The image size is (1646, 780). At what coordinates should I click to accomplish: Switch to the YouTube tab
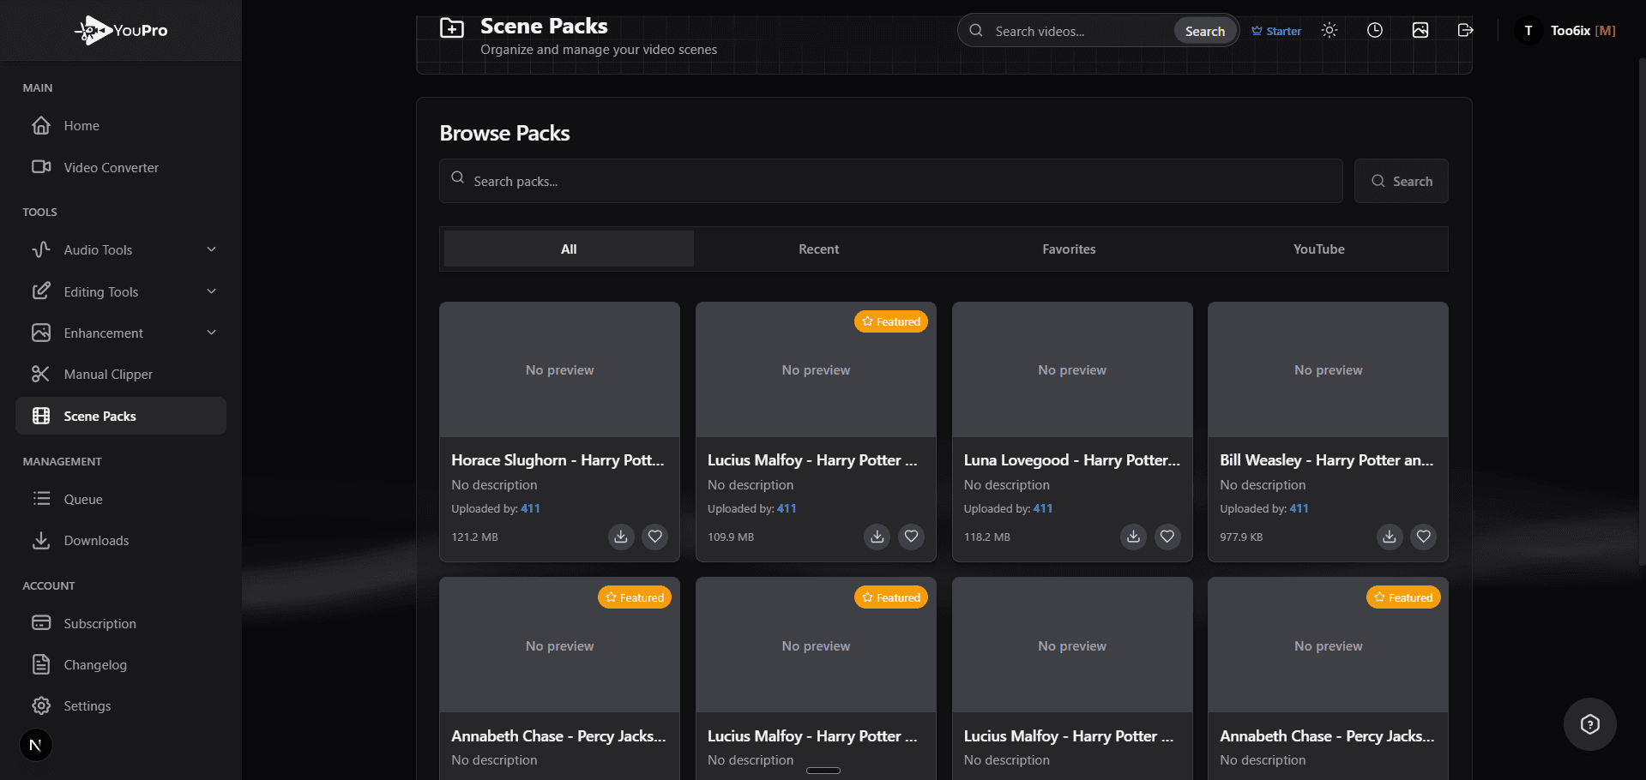coord(1319,249)
